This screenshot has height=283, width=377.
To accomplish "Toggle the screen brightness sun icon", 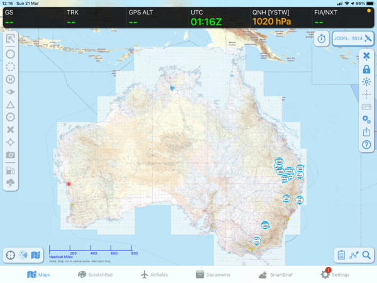I will (x=366, y=82).
